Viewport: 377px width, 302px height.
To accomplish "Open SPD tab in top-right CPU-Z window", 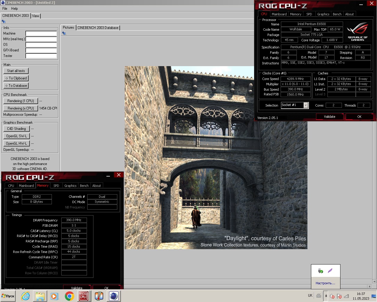I will click(309, 14).
